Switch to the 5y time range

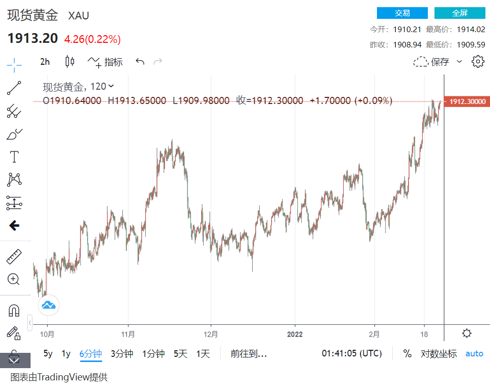(48, 353)
